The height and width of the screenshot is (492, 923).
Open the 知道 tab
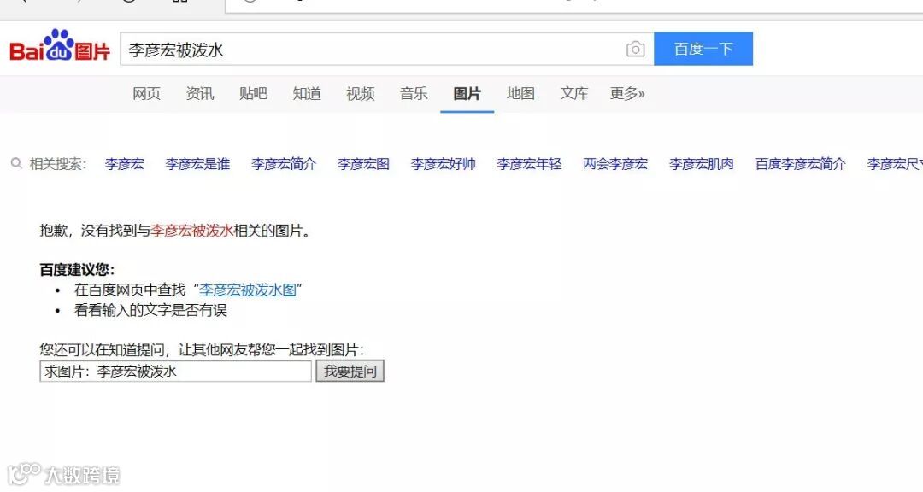(307, 94)
